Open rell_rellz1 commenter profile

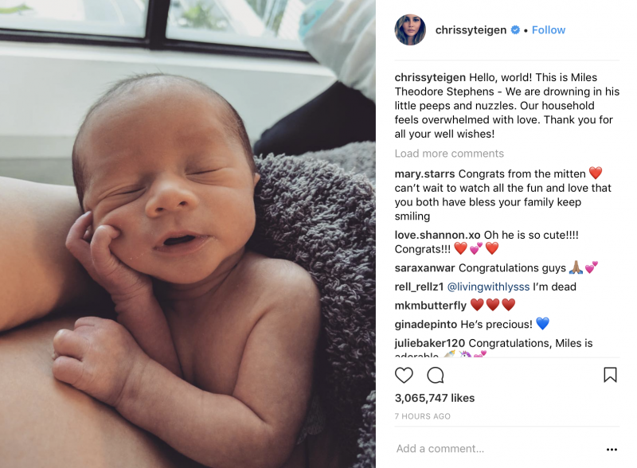click(x=420, y=287)
